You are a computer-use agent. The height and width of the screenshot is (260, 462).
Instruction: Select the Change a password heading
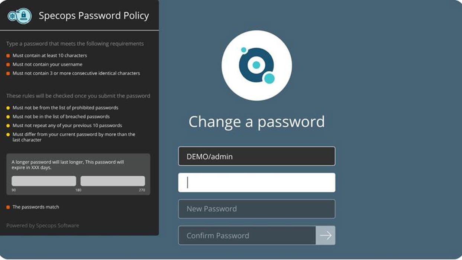pyautogui.click(x=256, y=121)
